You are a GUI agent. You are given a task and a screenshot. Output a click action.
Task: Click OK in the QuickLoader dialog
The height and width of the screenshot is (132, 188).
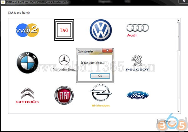pos(100,76)
